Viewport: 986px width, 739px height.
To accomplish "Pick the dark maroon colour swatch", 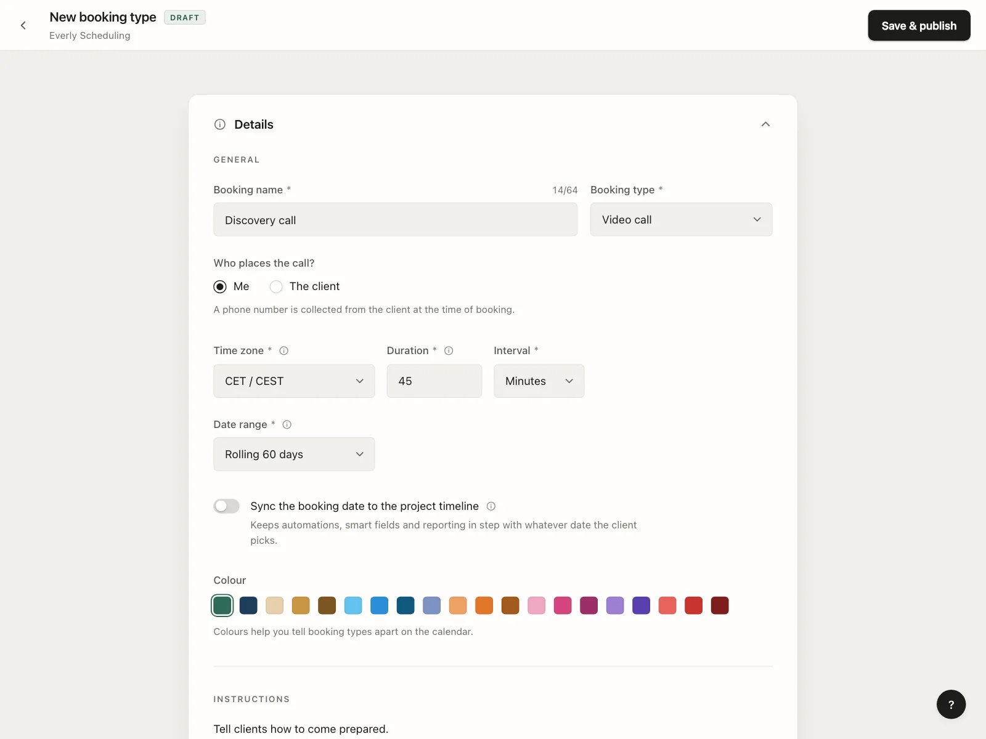I will pos(720,606).
